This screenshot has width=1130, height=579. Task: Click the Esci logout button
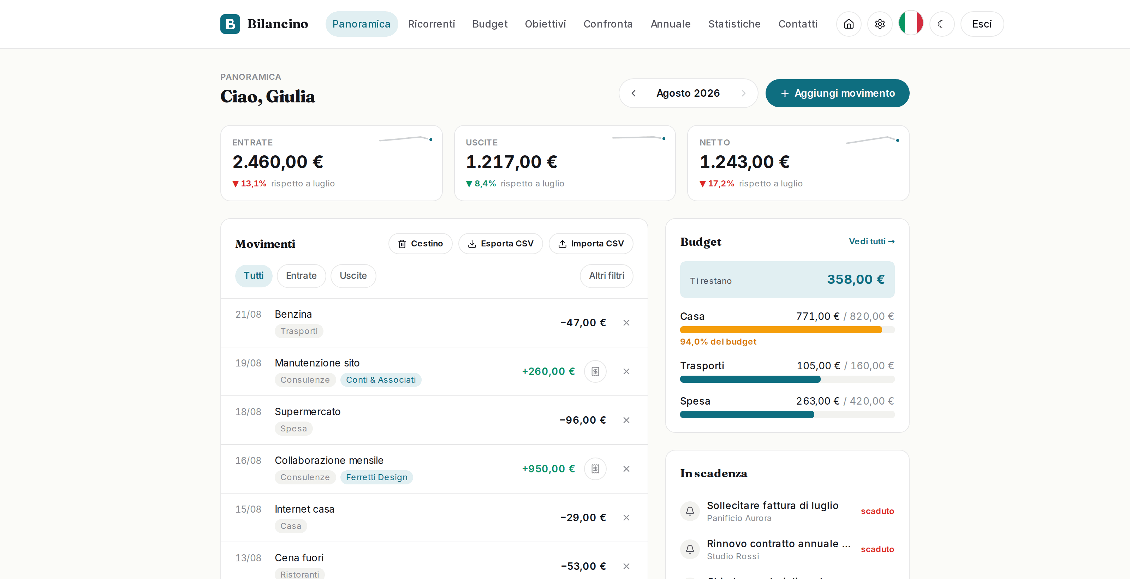point(982,24)
